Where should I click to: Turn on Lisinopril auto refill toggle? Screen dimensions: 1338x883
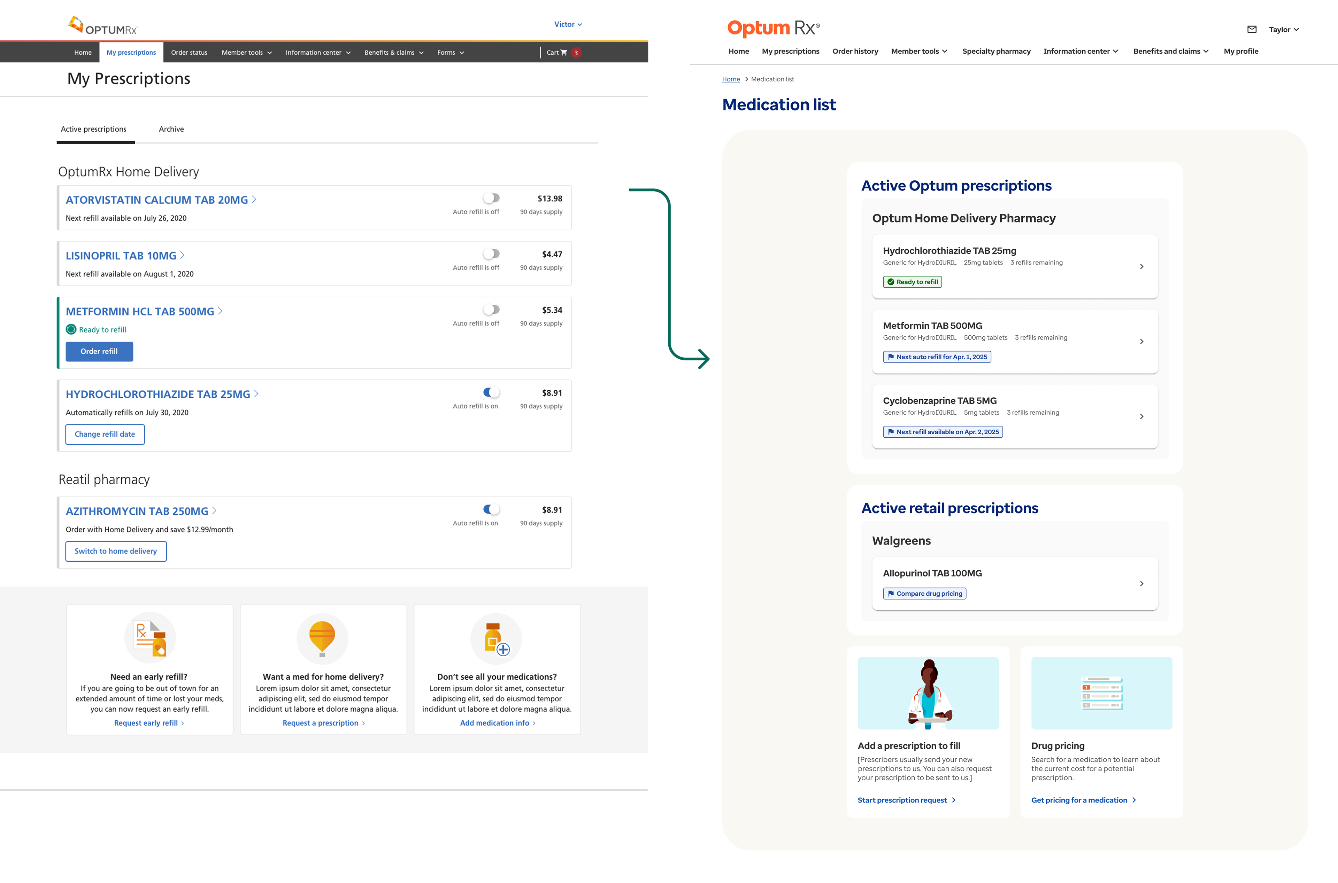pyautogui.click(x=491, y=254)
